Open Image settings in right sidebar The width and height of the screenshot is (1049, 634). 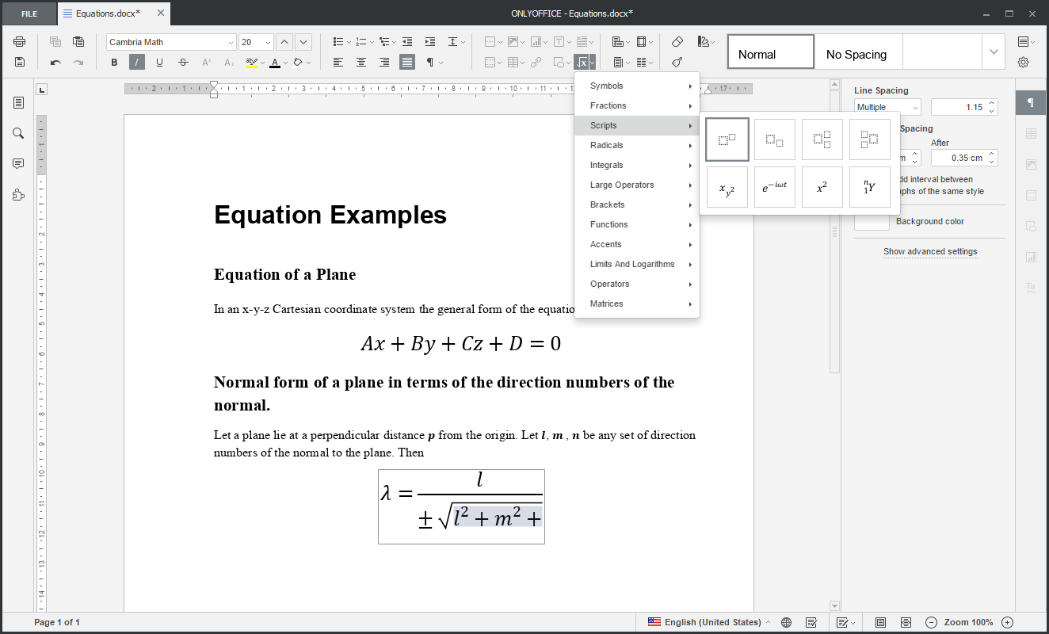pyautogui.click(x=1031, y=165)
